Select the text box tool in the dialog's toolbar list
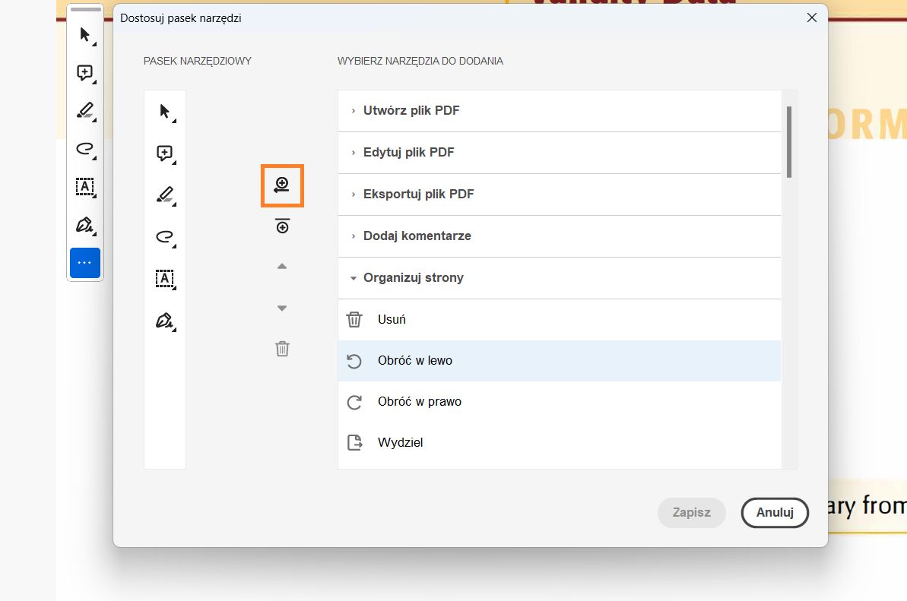The width and height of the screenshot is (907, 601). (x=164, y=278)
